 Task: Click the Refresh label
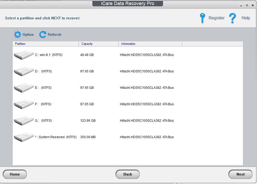[x=55, y=34]
